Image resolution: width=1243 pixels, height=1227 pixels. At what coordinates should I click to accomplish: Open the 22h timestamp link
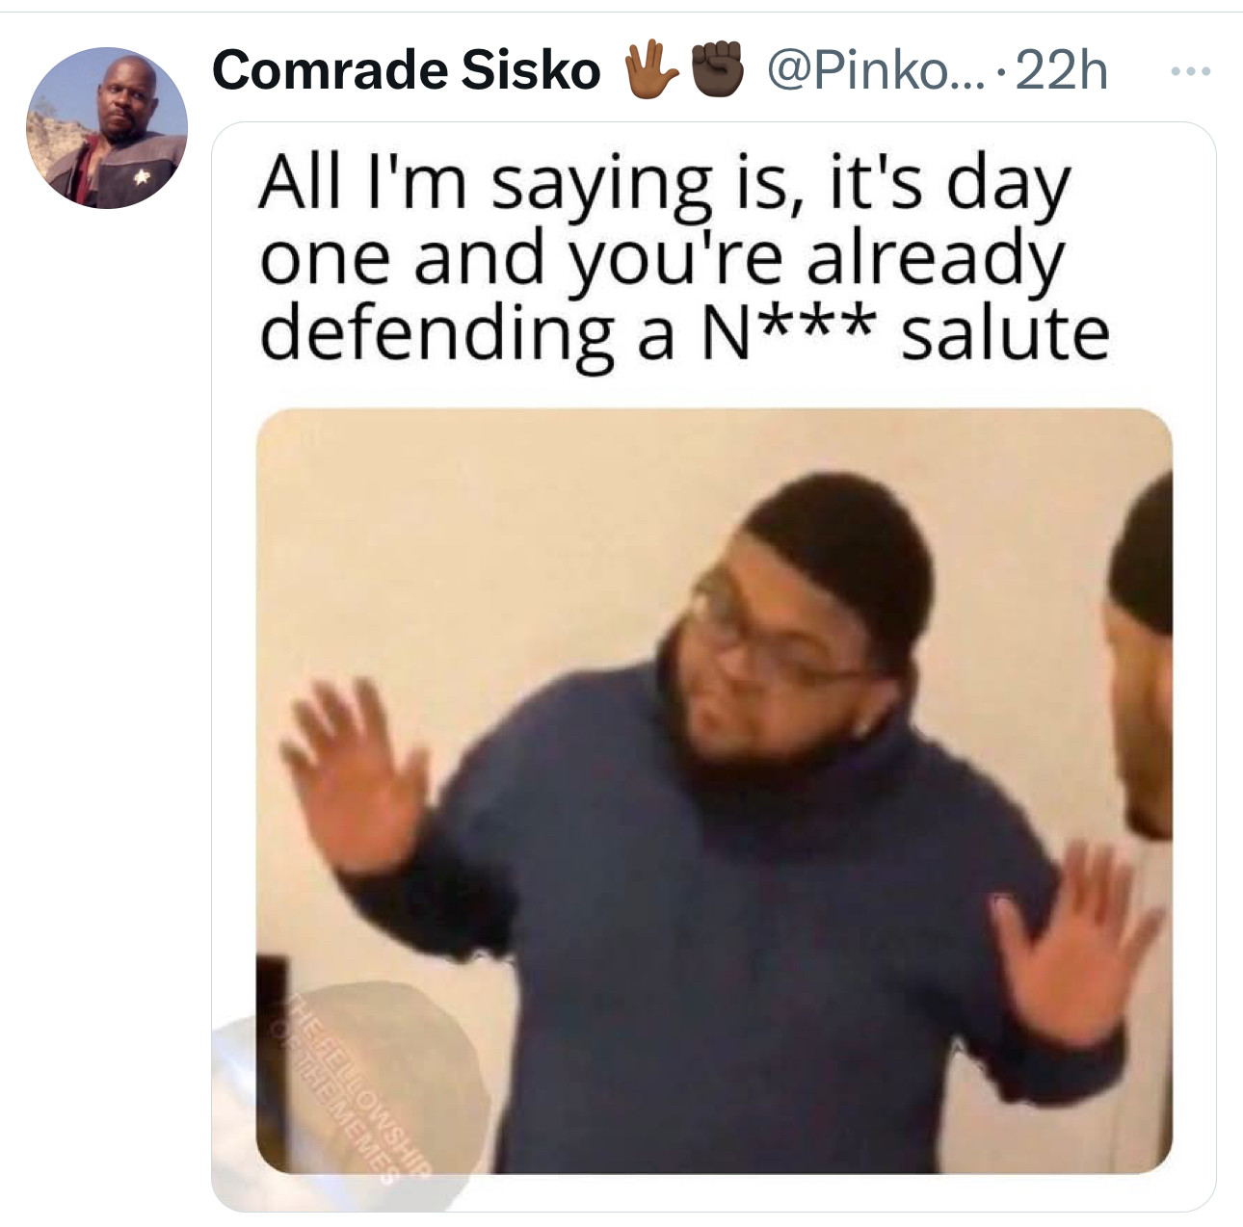pos(1061,71)
